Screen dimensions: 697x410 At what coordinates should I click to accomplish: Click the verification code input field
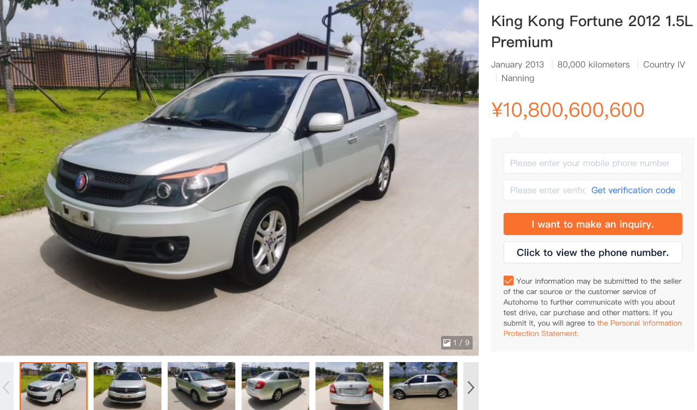pyautogui.click(x=546, y=190)
